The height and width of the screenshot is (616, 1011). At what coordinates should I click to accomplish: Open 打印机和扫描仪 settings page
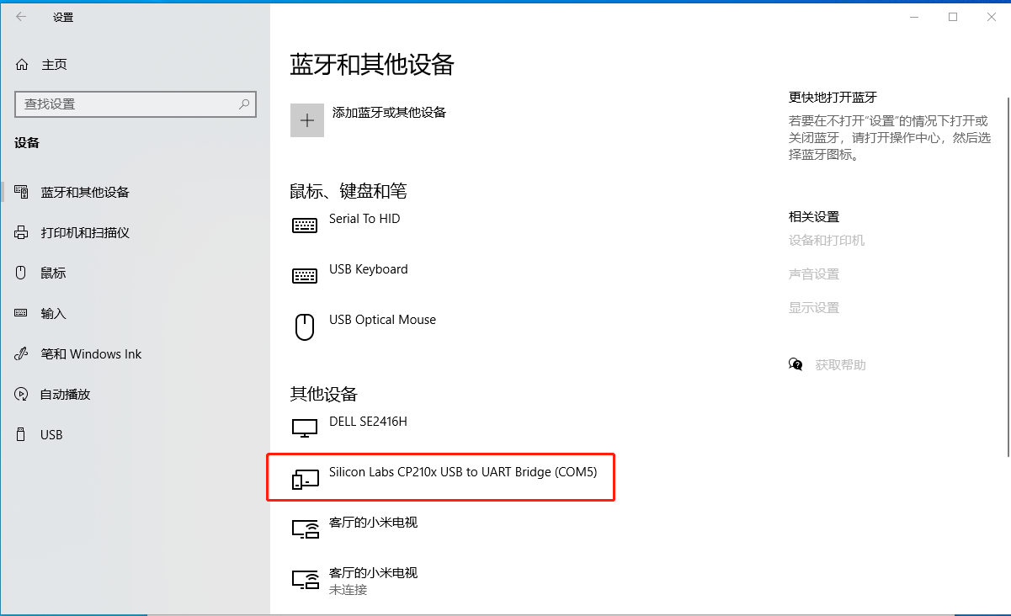(85, 232)
